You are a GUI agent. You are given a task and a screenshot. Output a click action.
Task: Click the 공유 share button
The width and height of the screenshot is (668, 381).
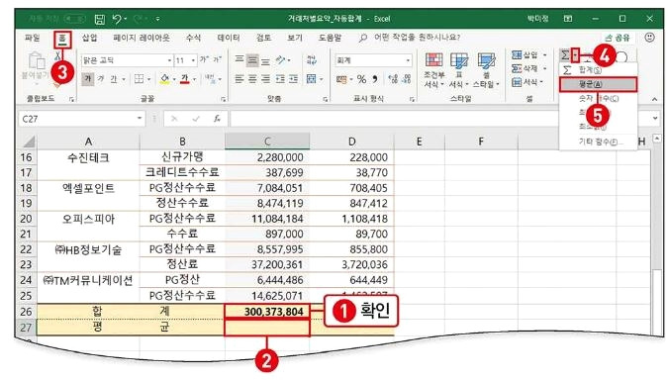click(x=618, y=38)
